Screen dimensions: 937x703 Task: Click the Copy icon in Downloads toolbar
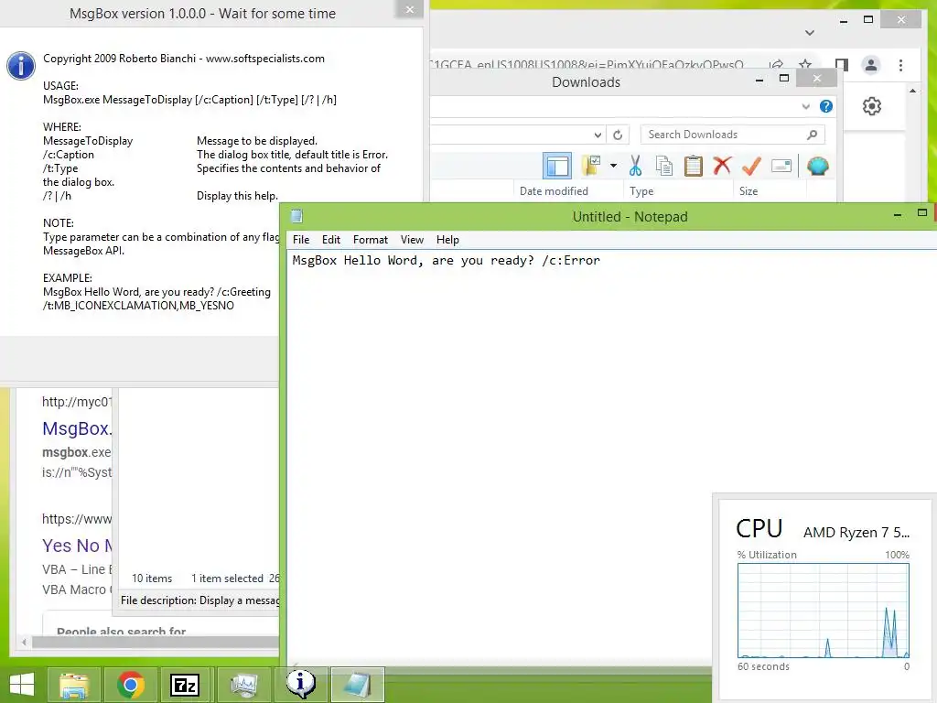click(664, 166)
